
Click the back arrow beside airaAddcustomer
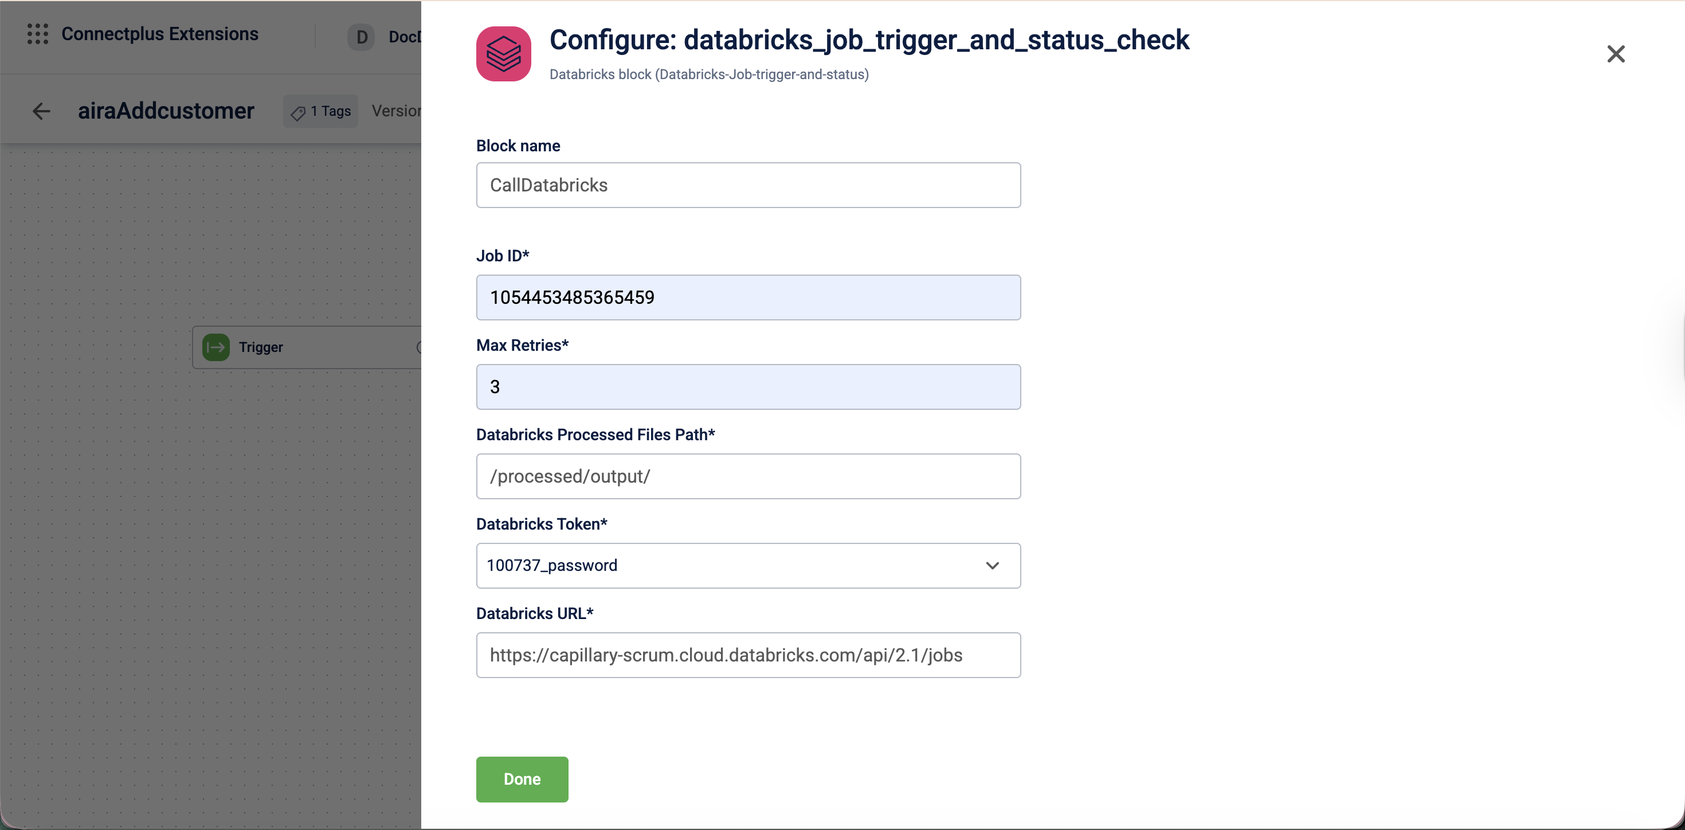pos(41,111)
